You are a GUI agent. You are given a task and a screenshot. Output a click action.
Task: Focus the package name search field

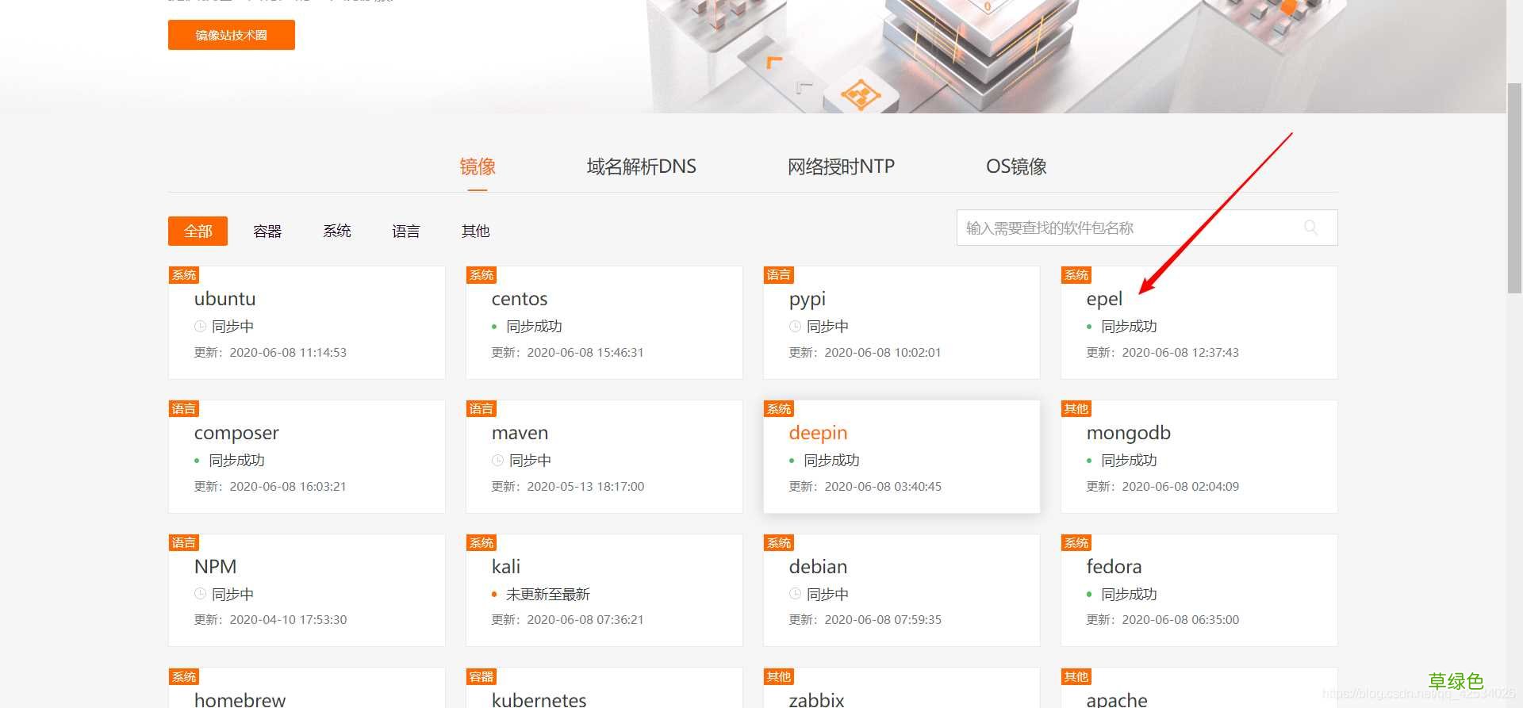coord(1147,228)
